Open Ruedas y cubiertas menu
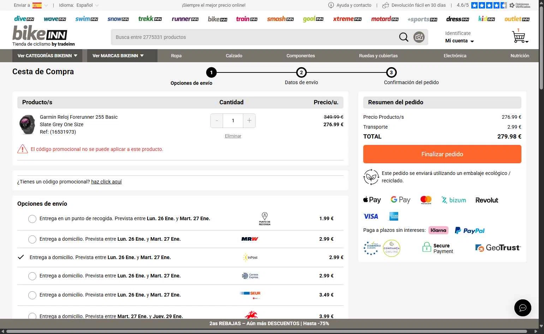The height and width of the screenshot is (334, 544). pyautogui.click(x=378, y=56)
